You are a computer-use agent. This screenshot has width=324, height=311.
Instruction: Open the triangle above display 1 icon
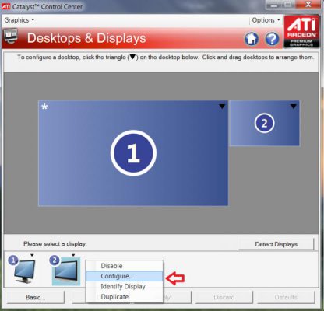[x=32, y=255]
